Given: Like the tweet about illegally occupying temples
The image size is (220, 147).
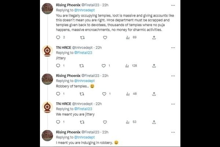Looking at the screenshot, I should (x=105, y=37).
